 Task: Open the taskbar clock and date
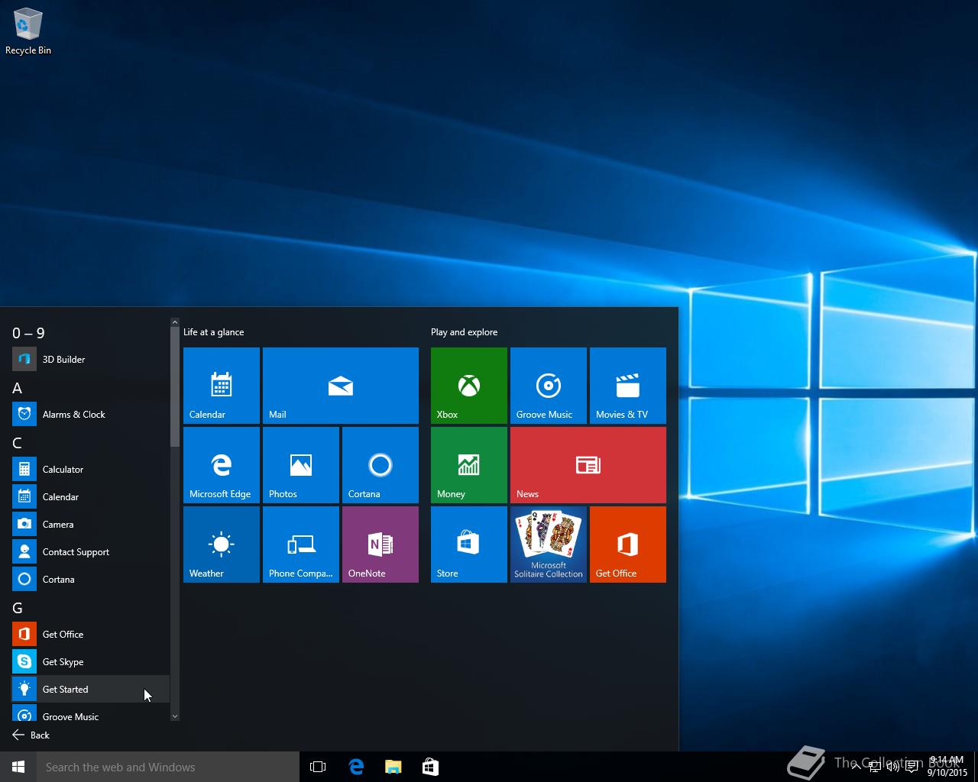click(x=947, y=767)
